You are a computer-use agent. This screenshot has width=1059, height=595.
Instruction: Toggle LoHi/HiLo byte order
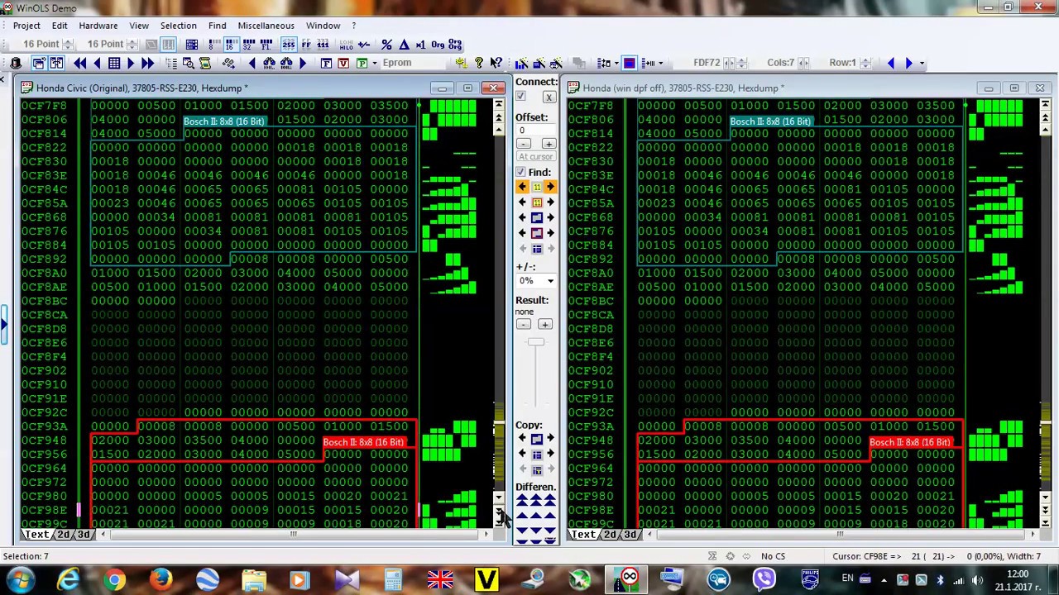coord(346,45)
